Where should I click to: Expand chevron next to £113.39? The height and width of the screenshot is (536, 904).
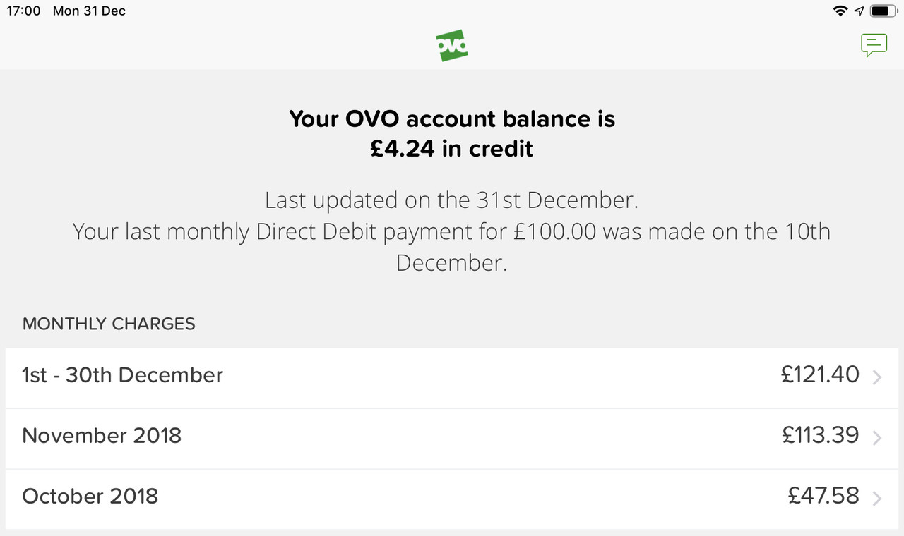coord(877,439)
